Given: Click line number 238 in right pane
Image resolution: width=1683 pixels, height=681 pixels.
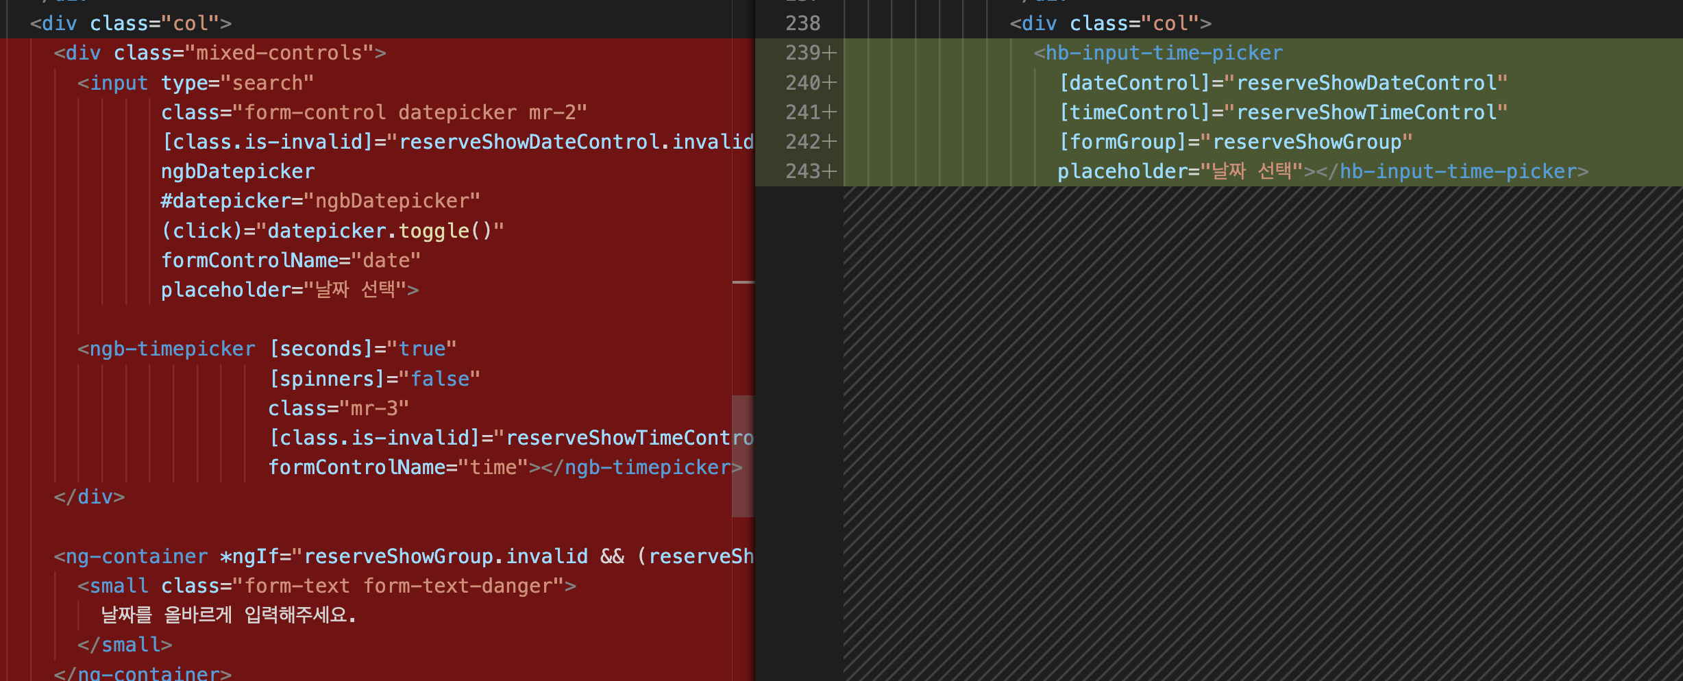Looking at the screenshot, I should coord(802,23).
